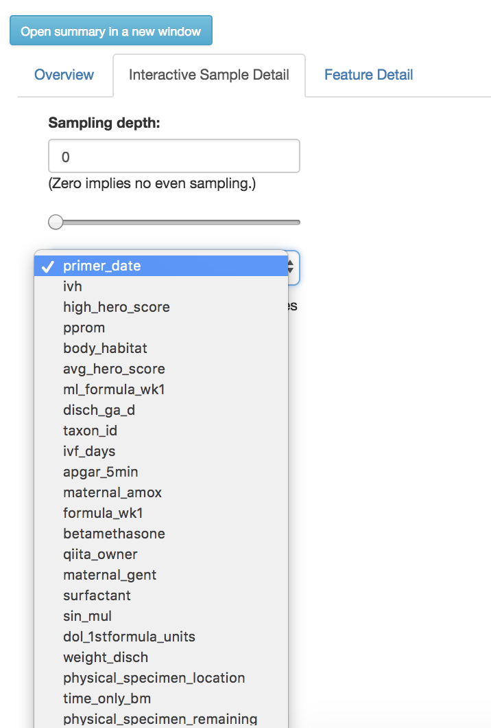
Task: Click the Sampling depth input field
Action: 173,156
